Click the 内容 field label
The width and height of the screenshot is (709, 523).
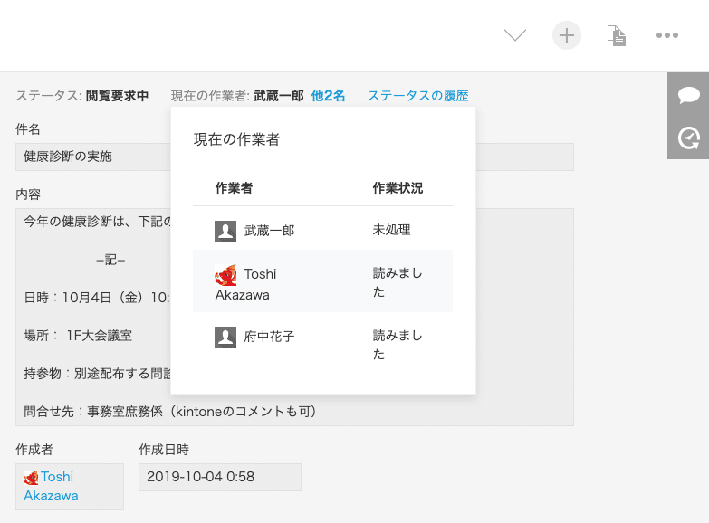pos(28,194)
